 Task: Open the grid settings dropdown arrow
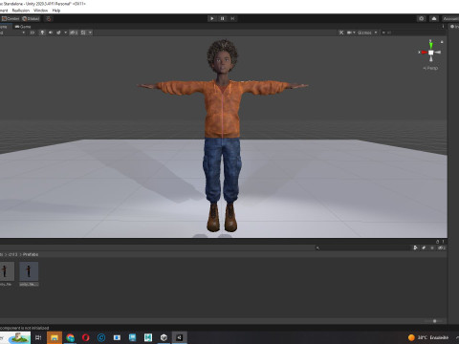coord(90,32)
